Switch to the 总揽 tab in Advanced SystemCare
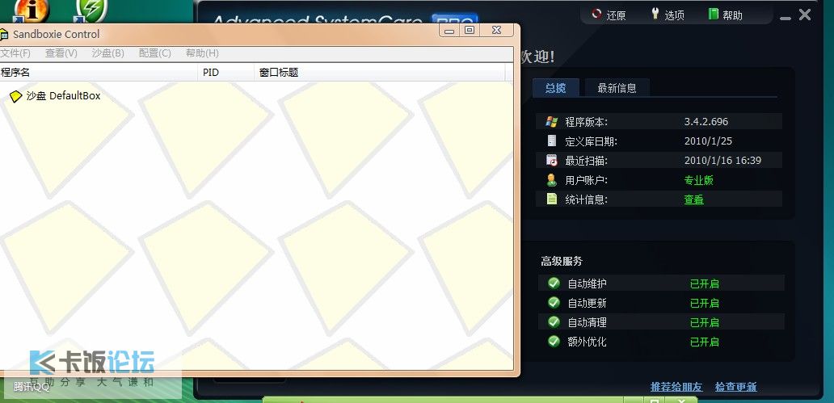 [556, 88]
